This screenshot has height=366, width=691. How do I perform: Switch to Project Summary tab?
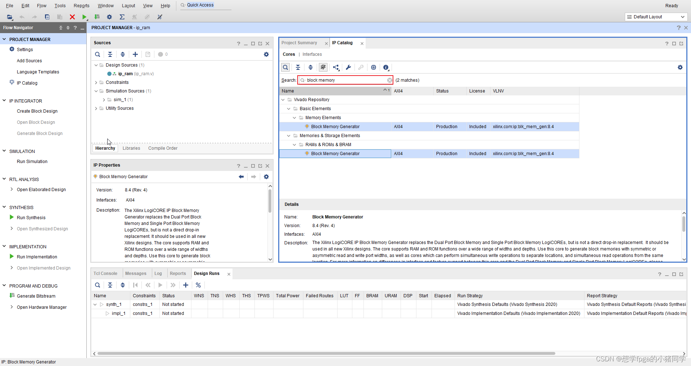299,43
